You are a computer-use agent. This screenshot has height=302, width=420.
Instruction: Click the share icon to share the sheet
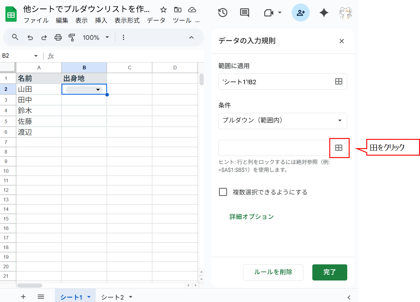click(301, 13)
